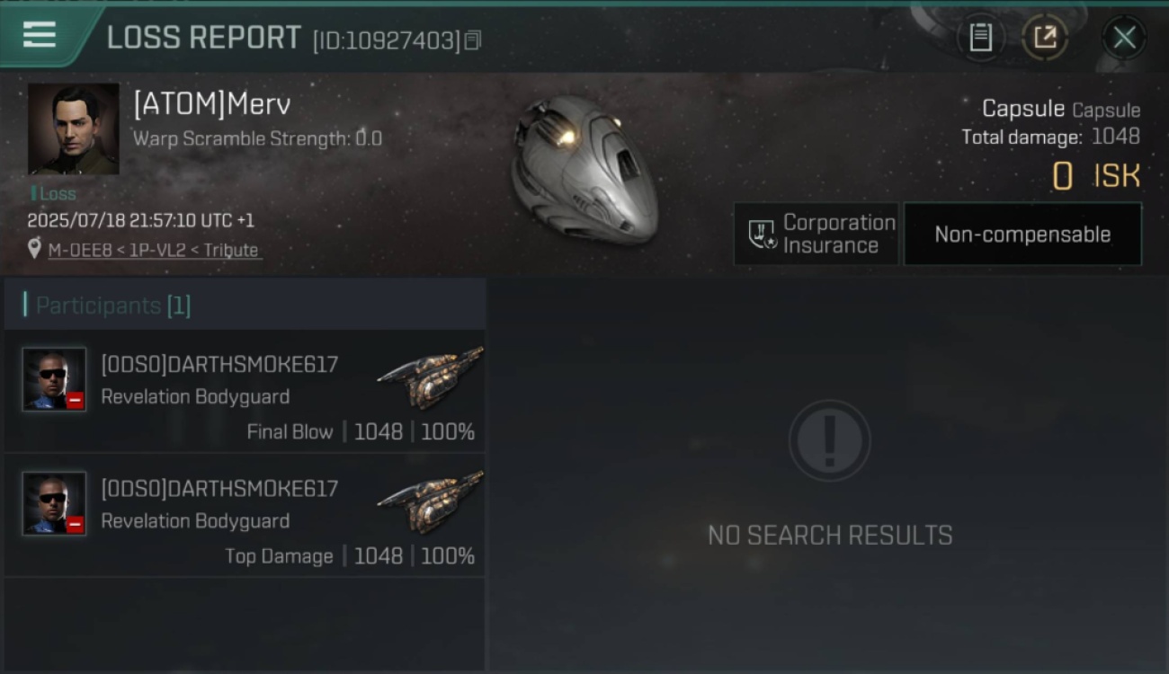Screen dimensions: 1169x674
Task: Select the Participants section header
Action: (x=245, y=305)
